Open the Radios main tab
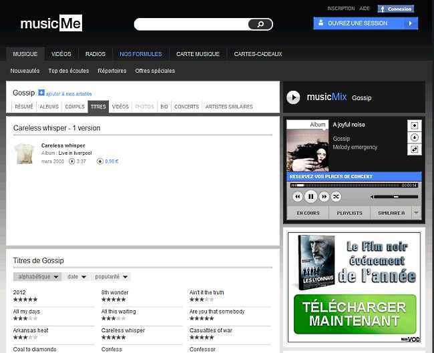Image resolution: width=434 pixels, height=353 pixels. pos(95,54)
